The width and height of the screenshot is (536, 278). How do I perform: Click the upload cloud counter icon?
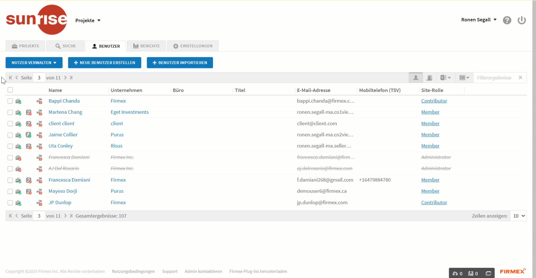click(x=457, y=274)
